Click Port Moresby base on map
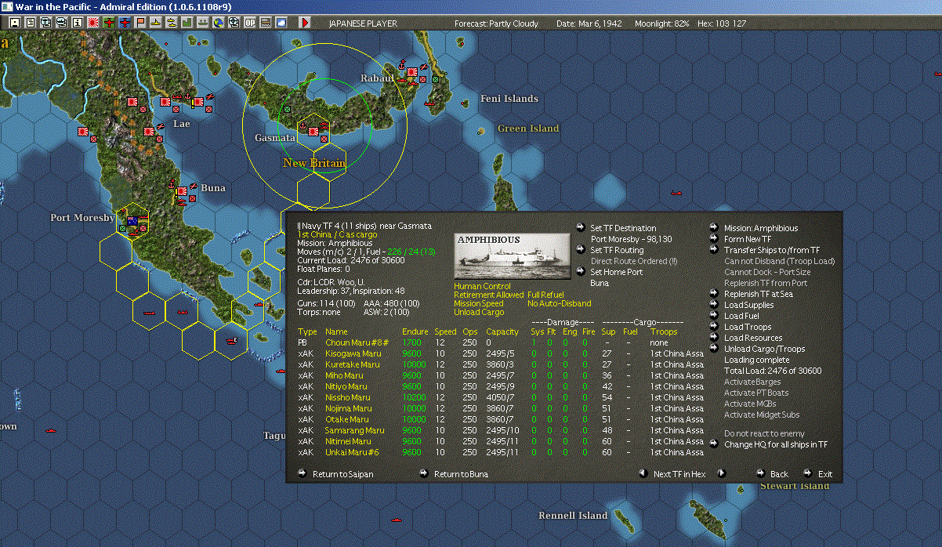The height and width of the screenshot is (547, 942). [x=132, y=223]
